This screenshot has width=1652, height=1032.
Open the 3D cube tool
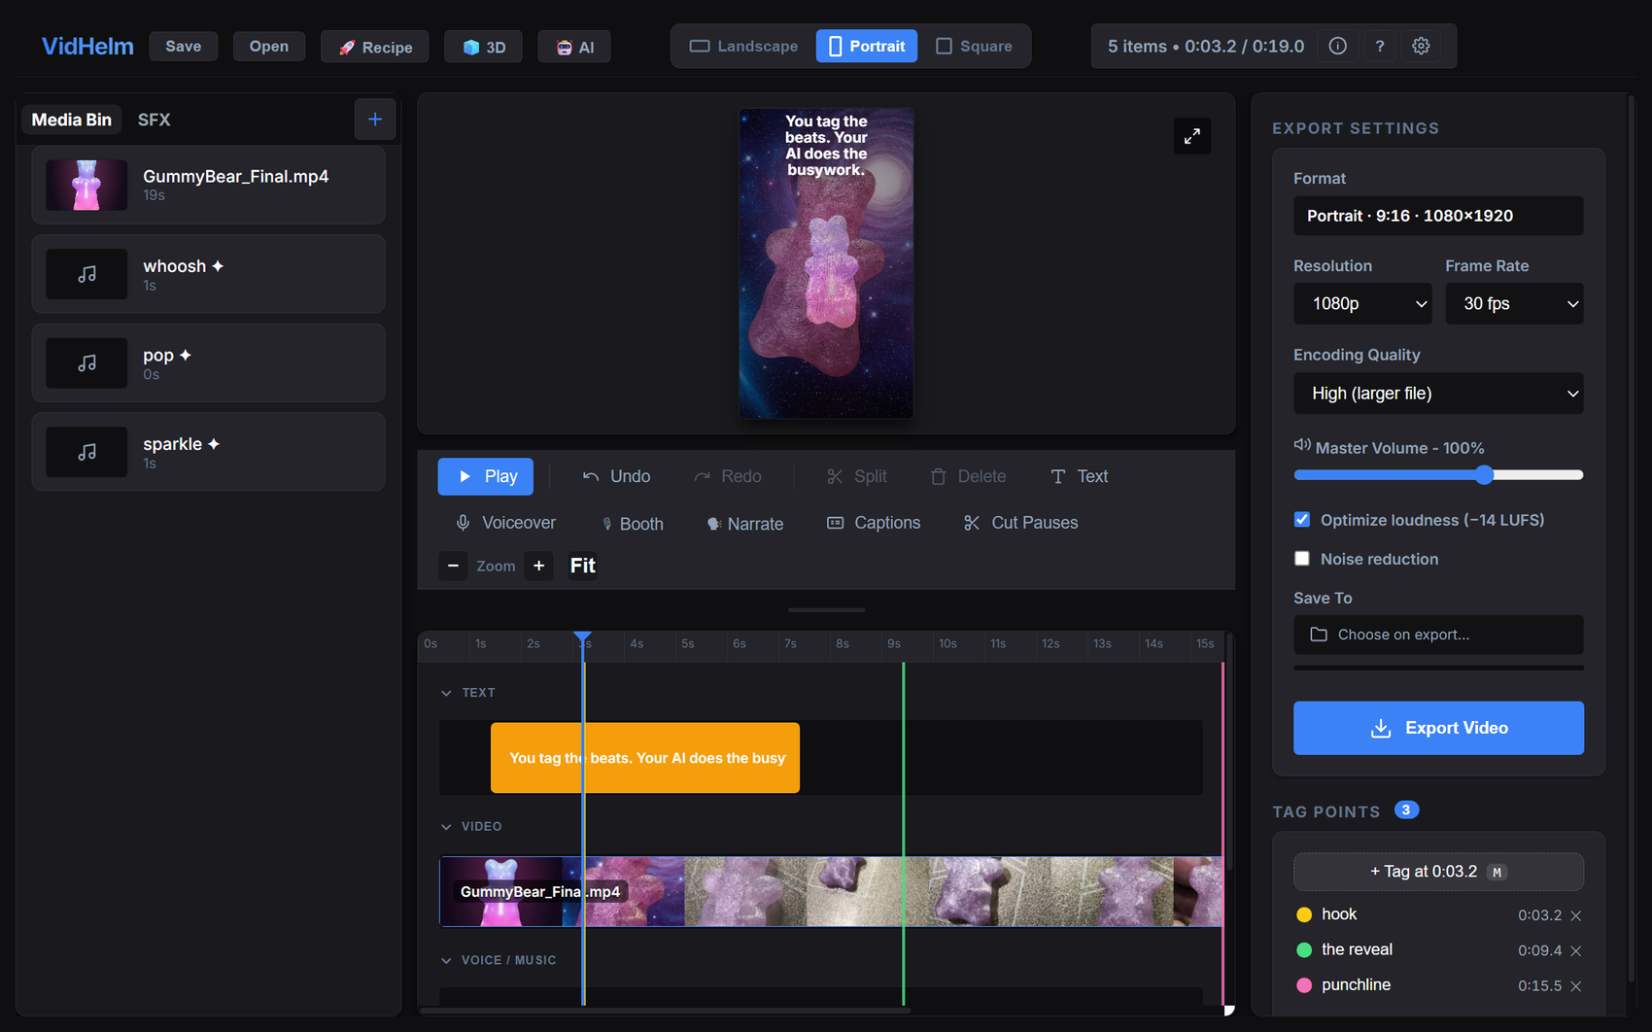(x=484, y=47)
